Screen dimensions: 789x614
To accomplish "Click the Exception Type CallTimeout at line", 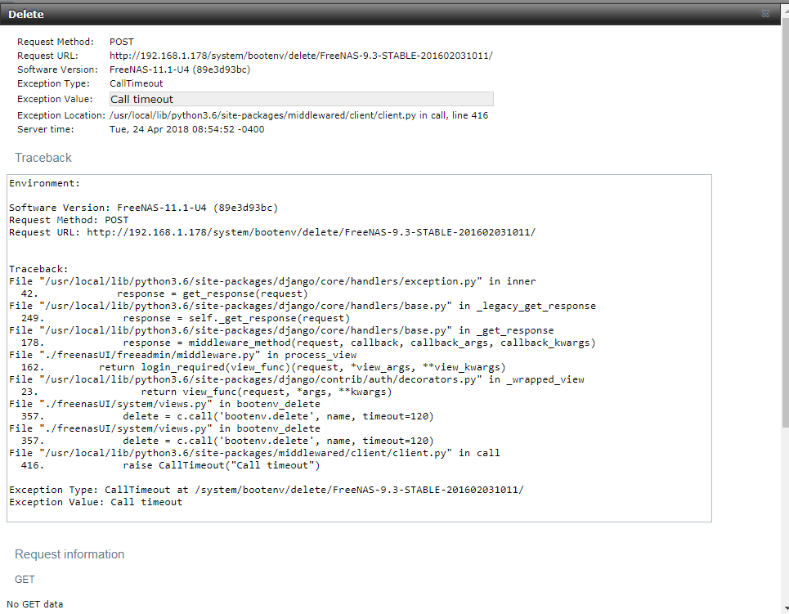I will click(267, 490).
